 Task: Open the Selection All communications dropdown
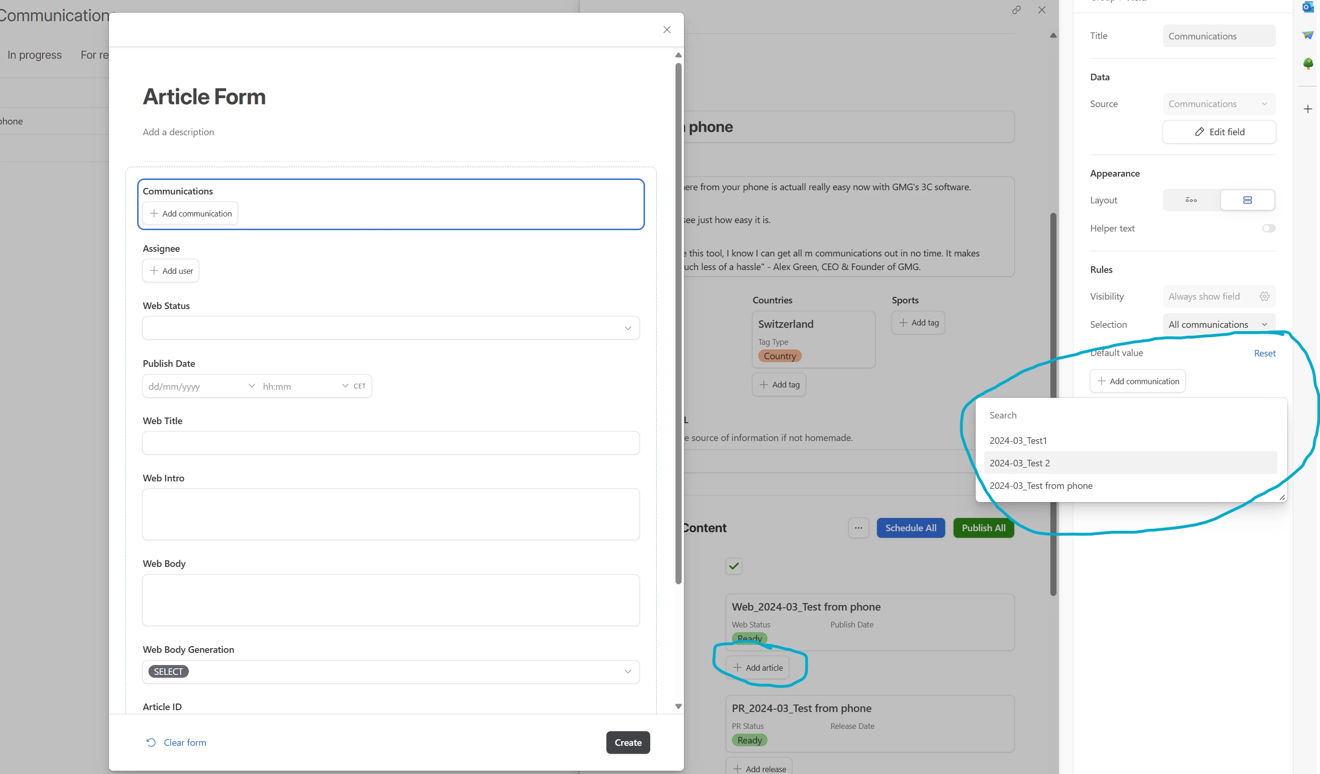pos(1219,325)
